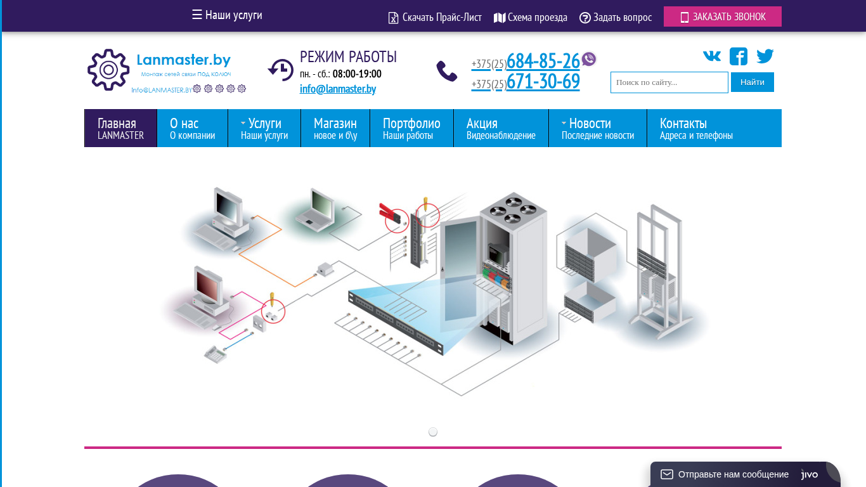Viewport: 866px width, 487px height.
Task: Click the clock history icon
Action: click(x=280, y=69)
